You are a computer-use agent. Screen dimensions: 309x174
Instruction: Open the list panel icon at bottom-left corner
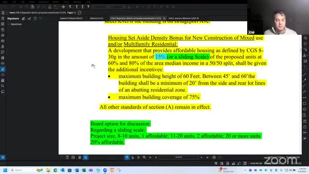point(3,158)
